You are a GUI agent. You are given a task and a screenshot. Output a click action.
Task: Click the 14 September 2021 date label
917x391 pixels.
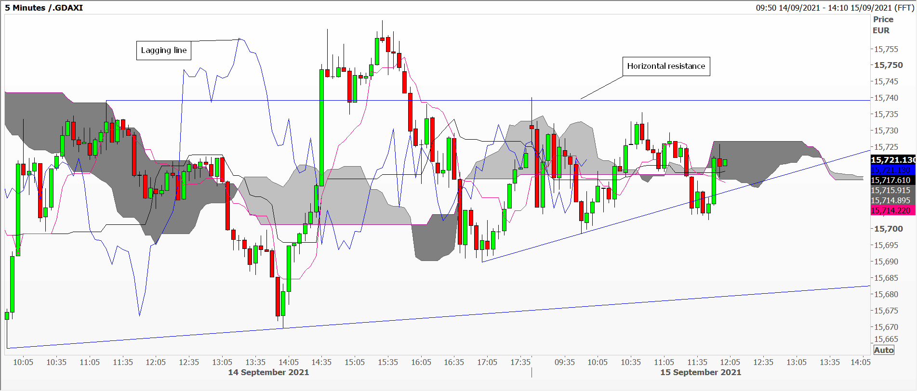(268, 372)
